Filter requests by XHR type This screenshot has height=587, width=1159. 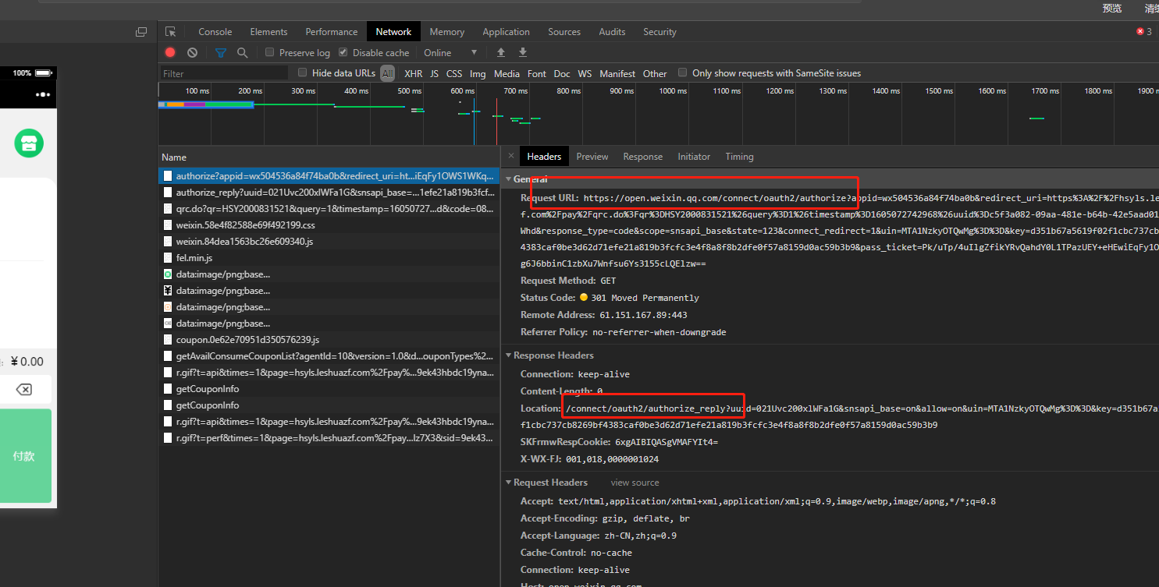point(414,73)
